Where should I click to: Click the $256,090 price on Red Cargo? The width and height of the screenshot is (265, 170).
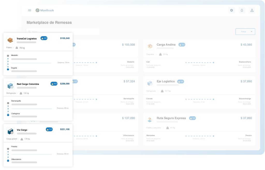(64, 84)
